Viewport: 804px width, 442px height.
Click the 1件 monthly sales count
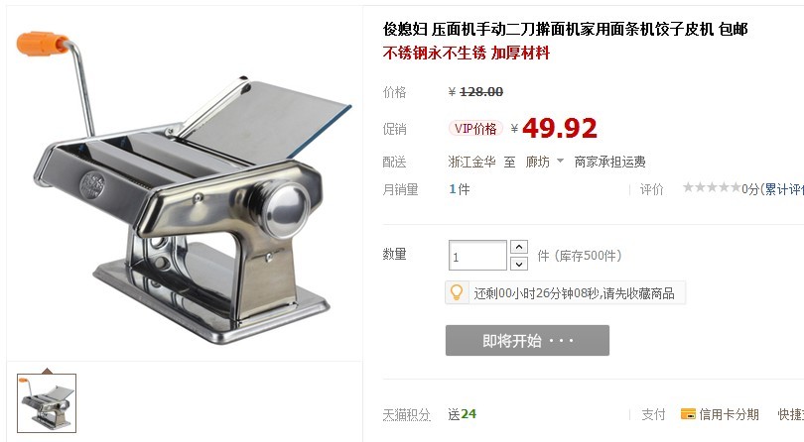pos(460,189)
